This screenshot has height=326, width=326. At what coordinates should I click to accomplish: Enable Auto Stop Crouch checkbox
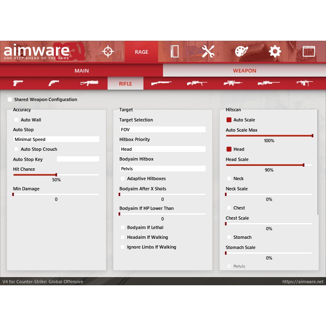click(16, 149)
